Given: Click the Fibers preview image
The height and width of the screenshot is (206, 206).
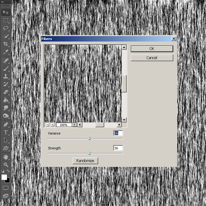Looking at the screenshot, I should coord(83,84).
